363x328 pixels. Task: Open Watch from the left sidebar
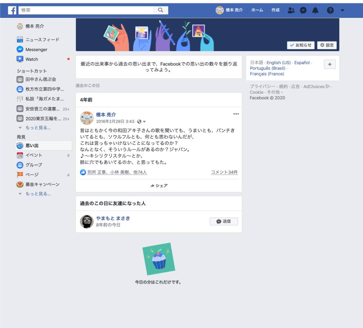point(31,59)
